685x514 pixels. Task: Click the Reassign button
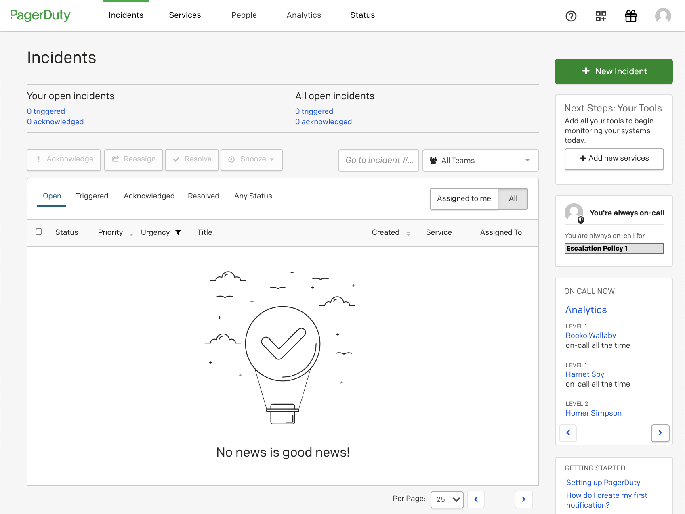pos(134,160)
